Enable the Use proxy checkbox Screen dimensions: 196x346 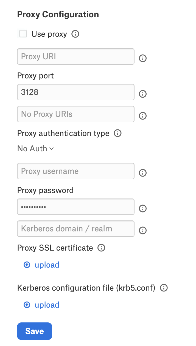[23, 34]
